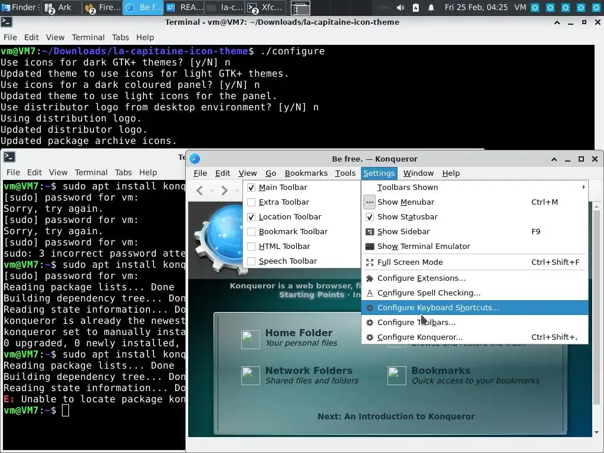This screenshot has height=453, width=604.
Task: Click the Home Folder icon on start page
Action: pos(250,339)
